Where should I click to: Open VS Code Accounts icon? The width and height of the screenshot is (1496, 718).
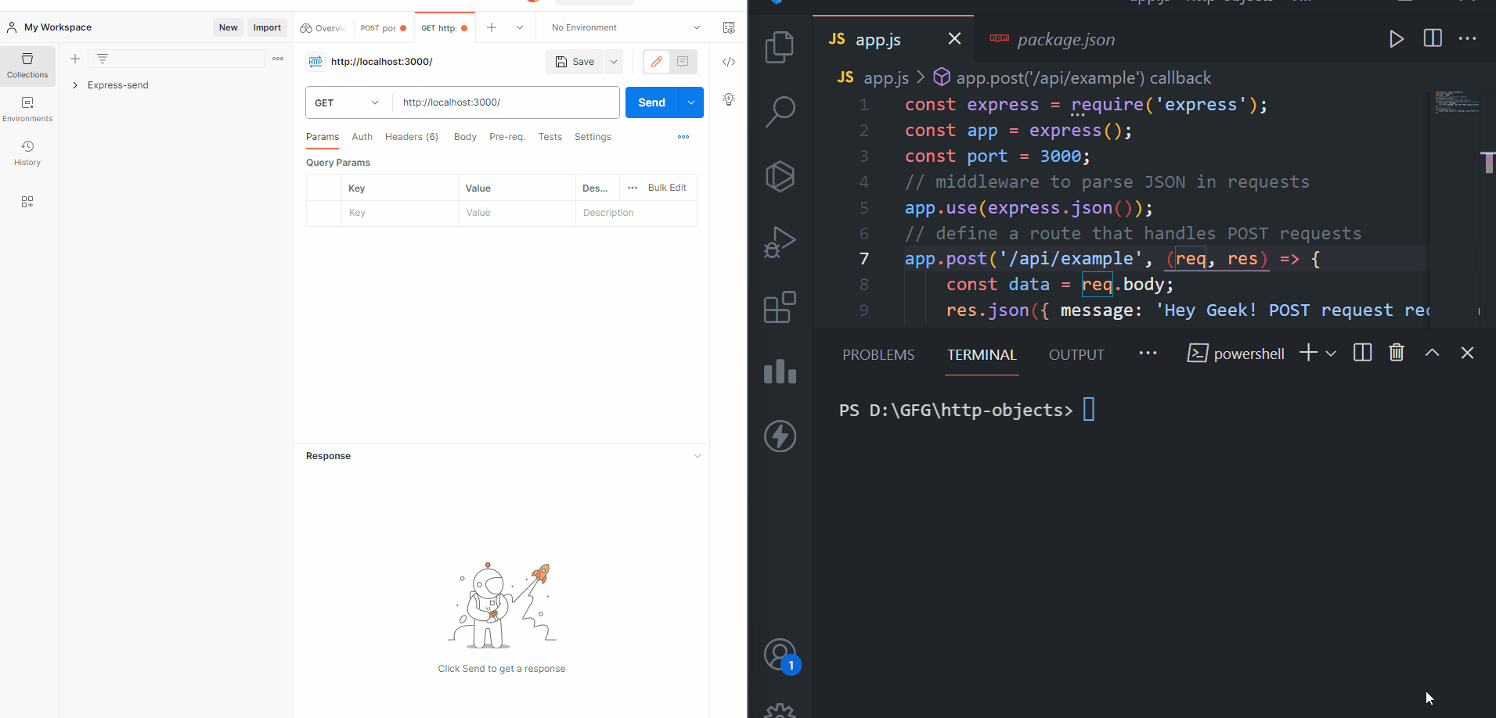click(x=780, y=655)
